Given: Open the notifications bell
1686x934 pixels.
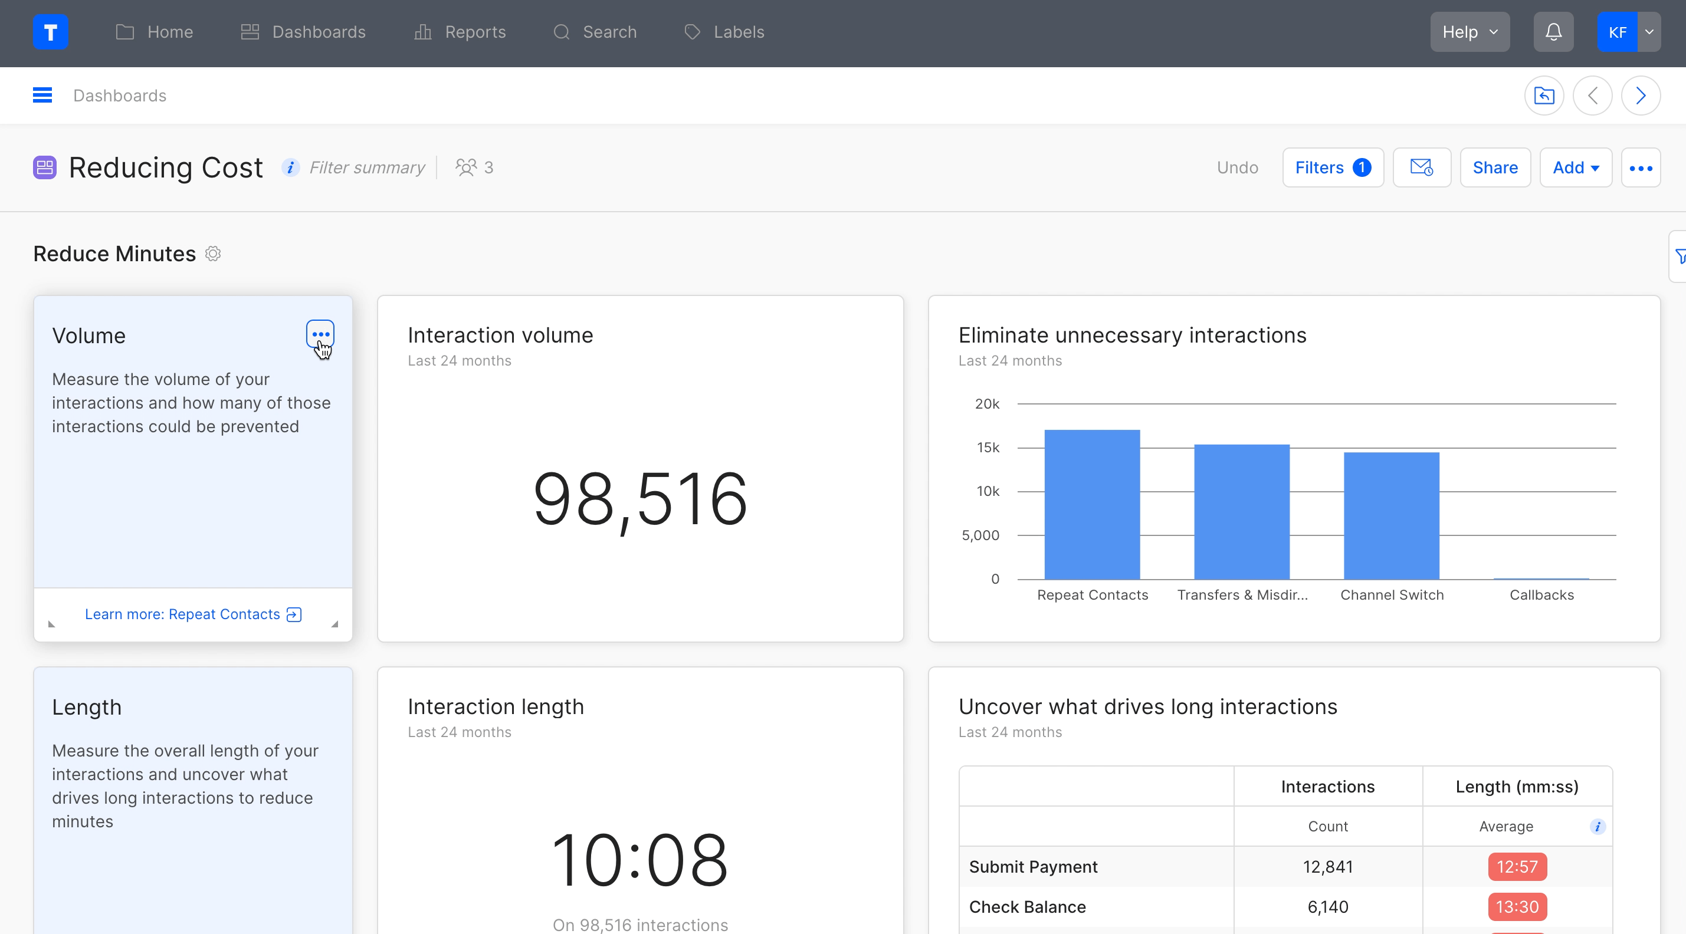Looking at the screenshot, I should [1553, 32].
